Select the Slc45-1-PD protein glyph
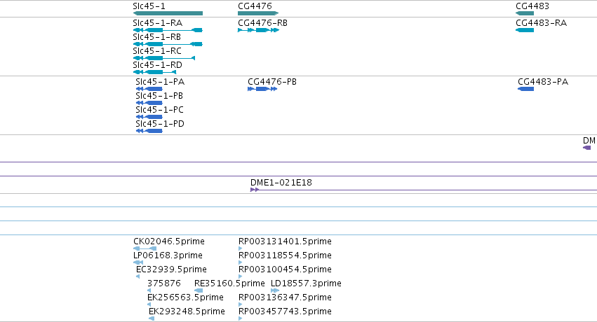The image size is (597, 322). [x=149, y=131]
